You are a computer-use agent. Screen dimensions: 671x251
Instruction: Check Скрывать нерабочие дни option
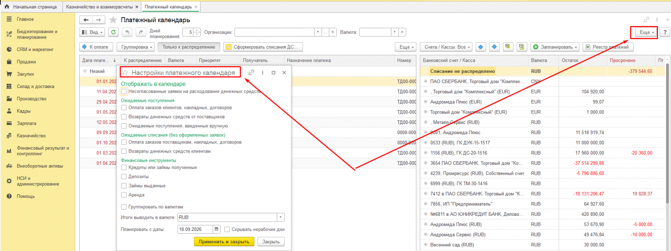[227, 229]
